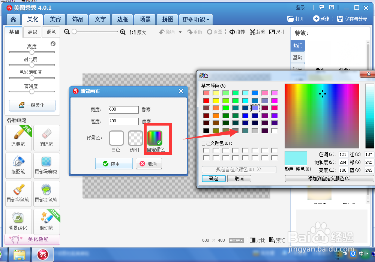Click the zoom in magnifier icon
The height and width of the screenshot is (262, 375).
point(123,32)
